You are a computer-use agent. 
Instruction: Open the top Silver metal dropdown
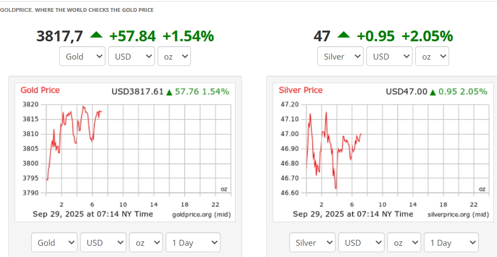click(x=340, y=56)
